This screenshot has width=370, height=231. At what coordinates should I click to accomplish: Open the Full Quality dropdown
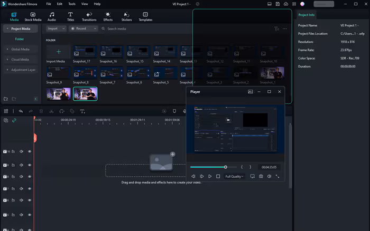(234, 176)
